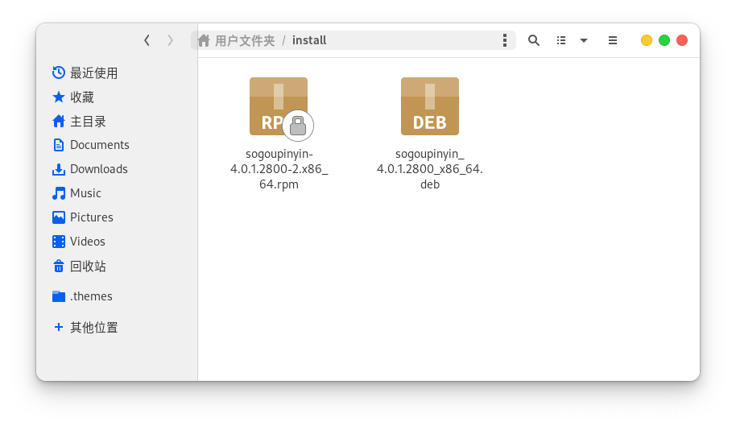Close window with red button

point(682,40)
